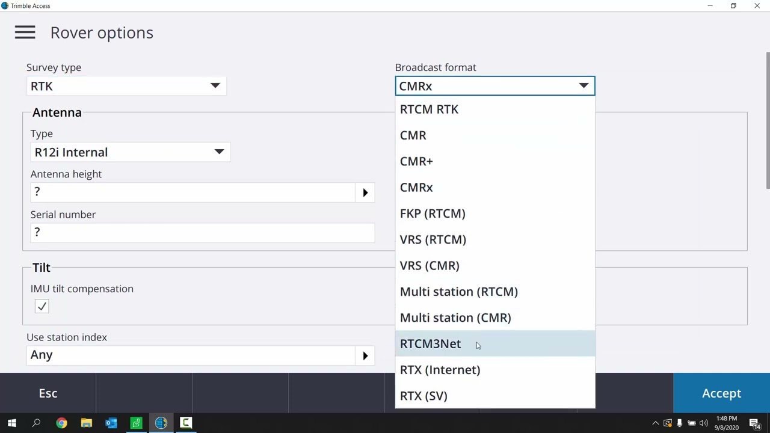Toggle IMU tilt compensation checkbox
Image resolution: width=770 pixels, height=433 pixels.
(42, 307)
